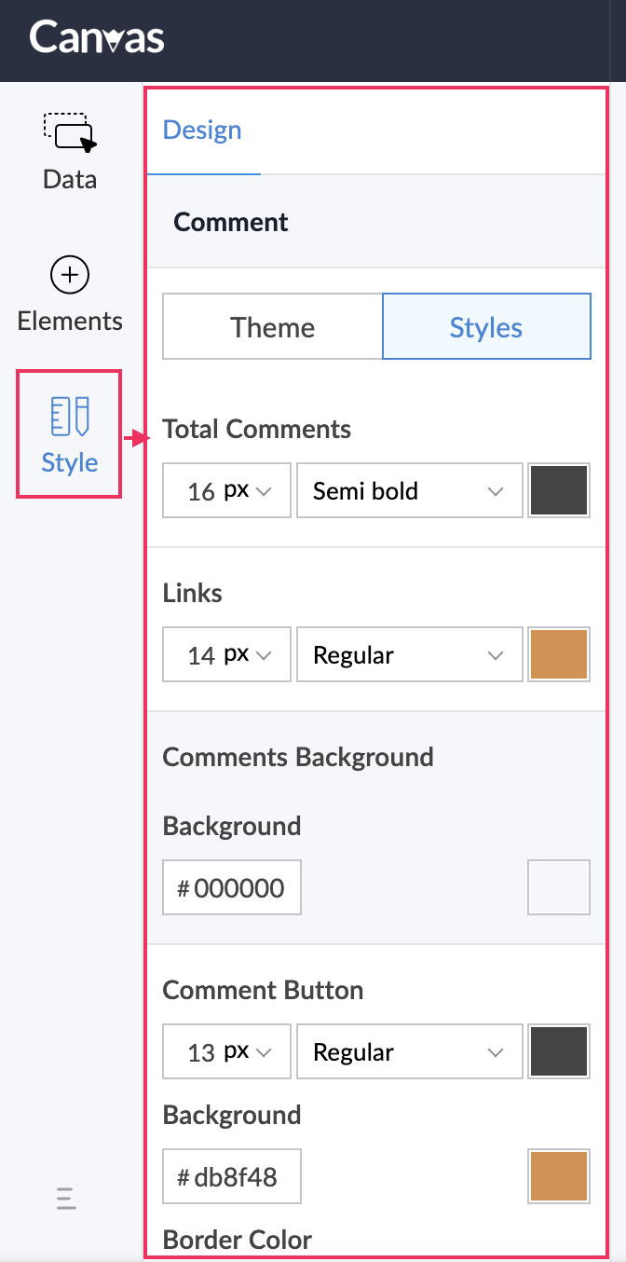Screen dimensions: 626x1262
Task: Click Comment Button background hex field
Action: [x=233, y=1177]
